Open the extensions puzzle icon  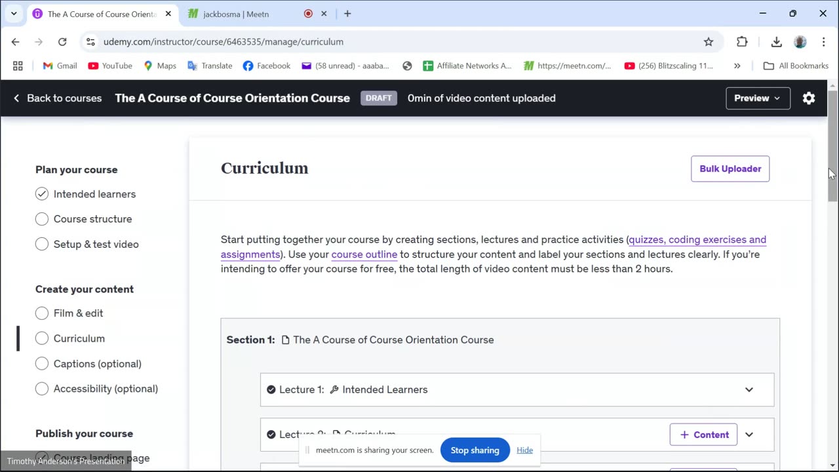(742, 41)
